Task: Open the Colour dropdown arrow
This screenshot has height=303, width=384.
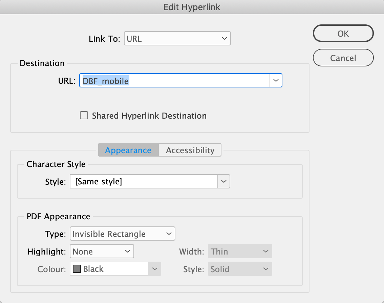Action: [154, 269]
